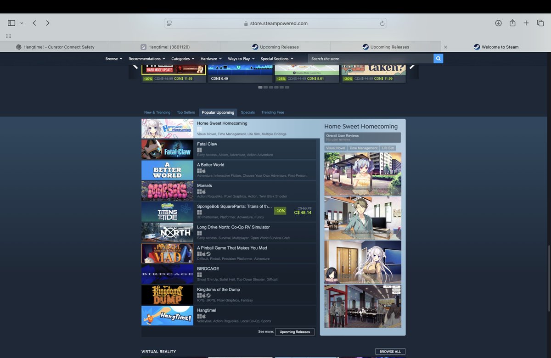Switch to the Hangtime! (3861120) tab
Image resolution: width=551 pixels, height=358 pixels.
click(165, 47)
